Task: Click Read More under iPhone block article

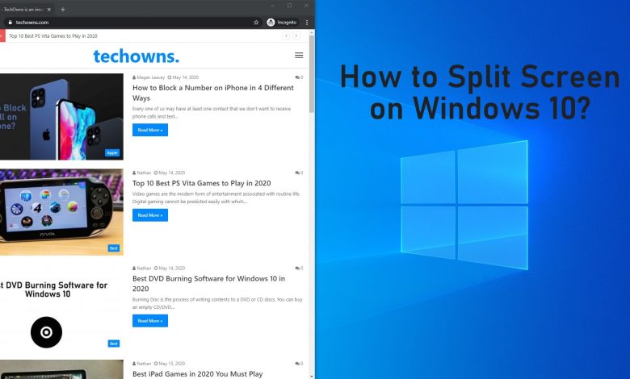Action: pos(150,130)
